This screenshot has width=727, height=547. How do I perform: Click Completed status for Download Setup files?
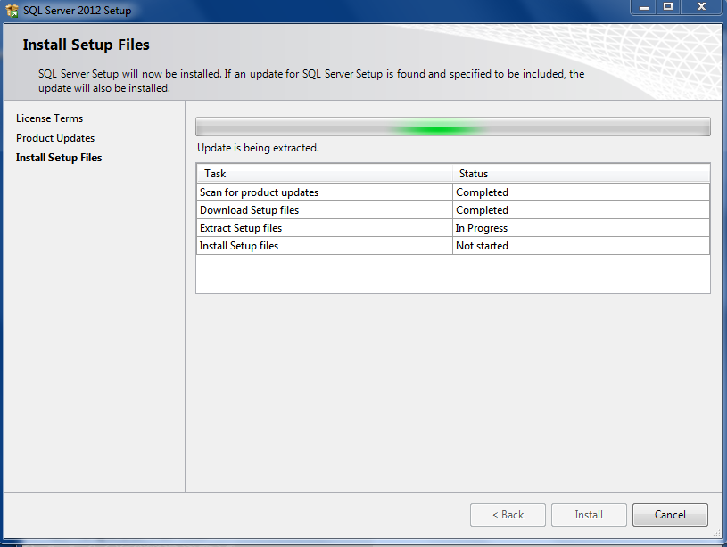pos(582,210)
